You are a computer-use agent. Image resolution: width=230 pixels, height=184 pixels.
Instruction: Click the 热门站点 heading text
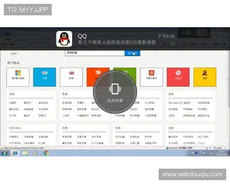click(x=13, y=63)
